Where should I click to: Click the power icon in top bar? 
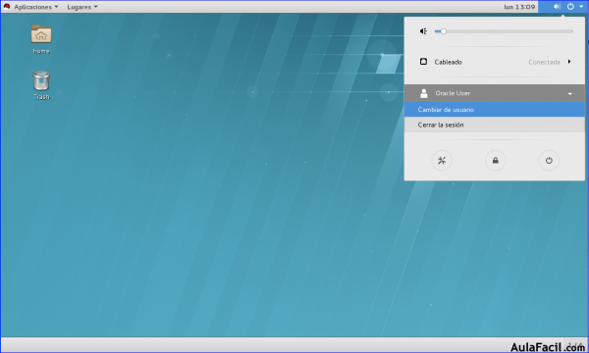coord(570,7)
